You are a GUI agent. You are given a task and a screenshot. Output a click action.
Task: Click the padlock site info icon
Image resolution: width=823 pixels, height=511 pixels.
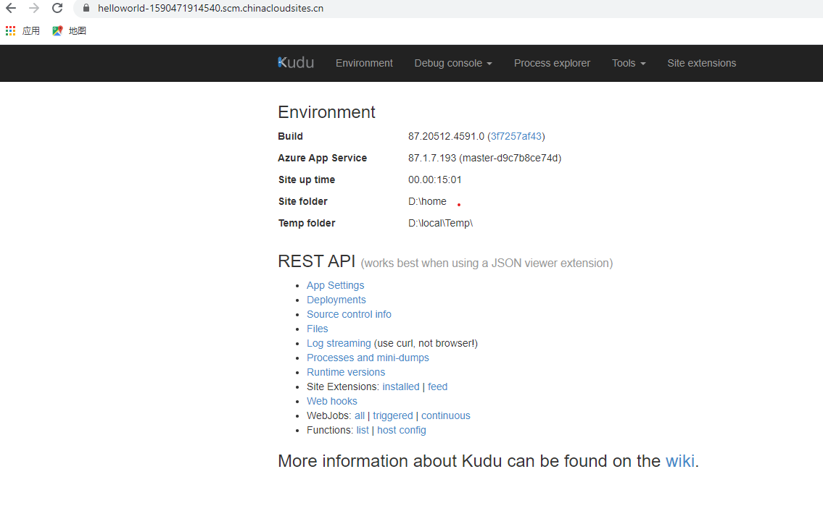[86, 9]
